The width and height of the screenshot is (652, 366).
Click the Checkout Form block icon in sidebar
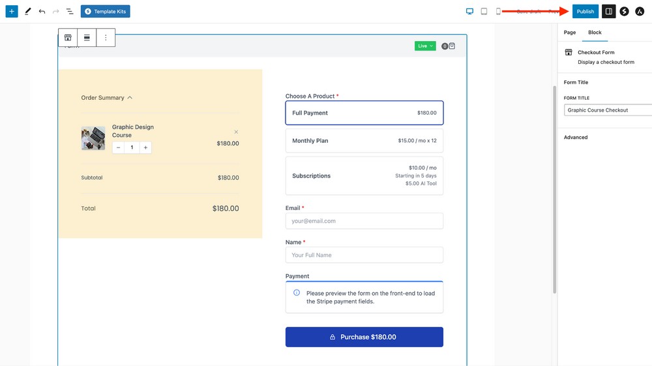pos(569,52)
